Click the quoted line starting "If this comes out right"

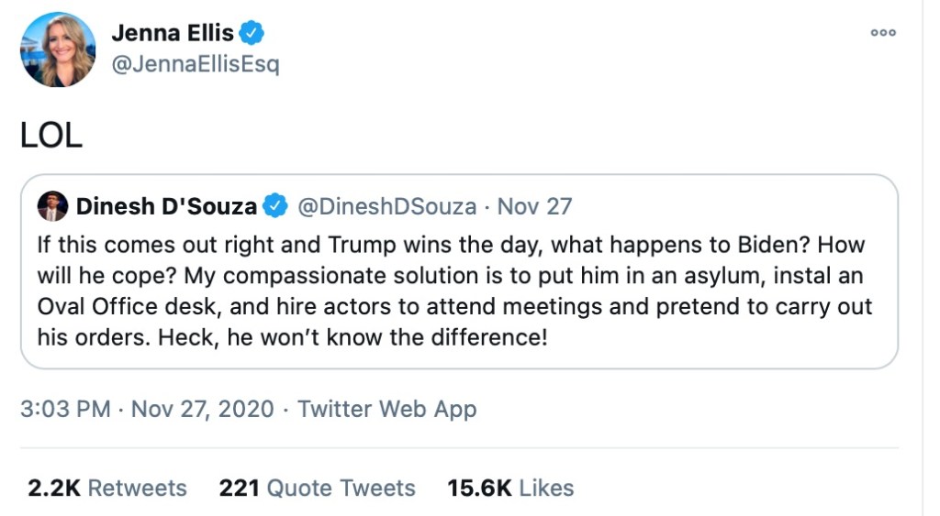tap(184, 247)
